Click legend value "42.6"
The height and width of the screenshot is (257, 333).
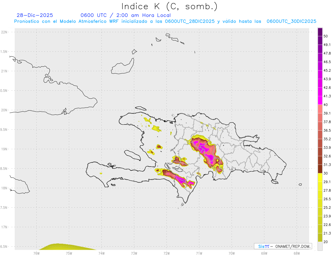327,88
